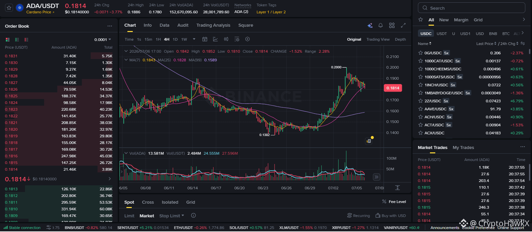532x232 pixels.
Task: Select the 1s time interval
Action: (139, 39)
